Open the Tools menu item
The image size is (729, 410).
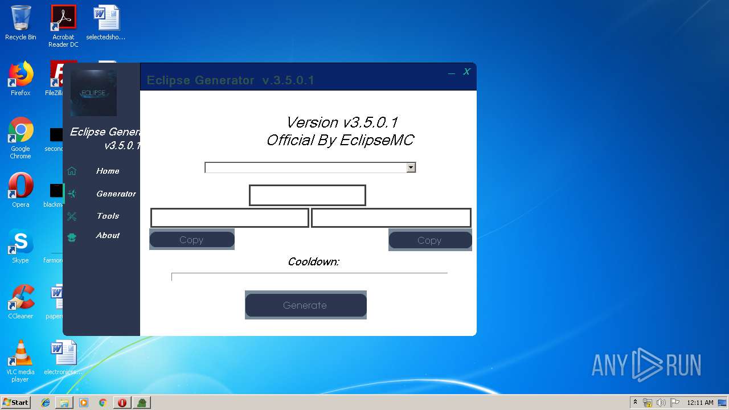tap(108, 216)
